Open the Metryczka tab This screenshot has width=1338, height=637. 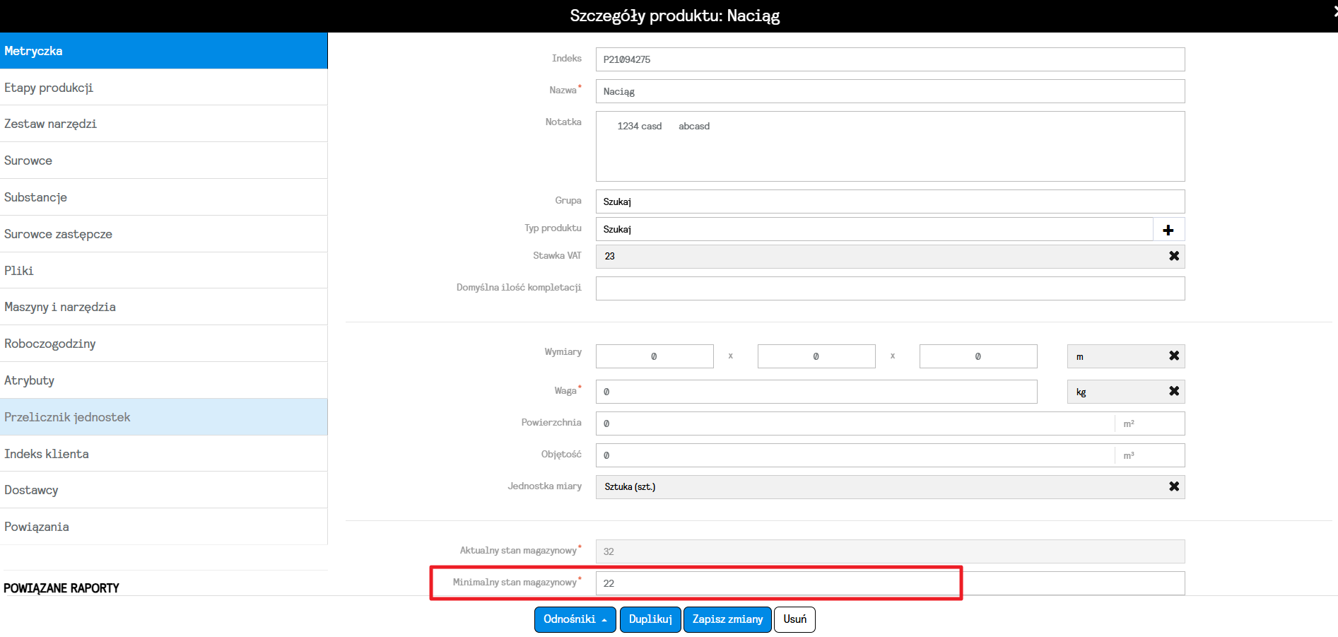coord(163,51)
